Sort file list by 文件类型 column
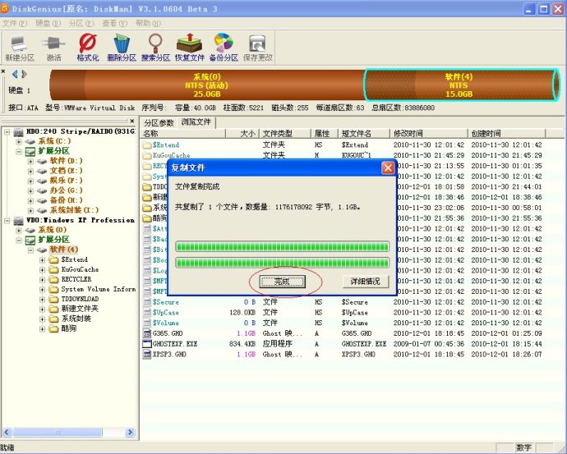The height and width of the screenshot is (454, 567). coord(285,134)
